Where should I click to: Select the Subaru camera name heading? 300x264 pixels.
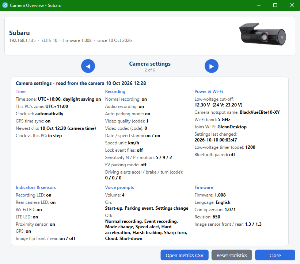[19, 33]
